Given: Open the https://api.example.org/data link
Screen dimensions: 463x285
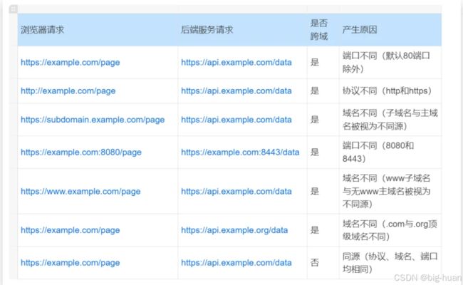Looking at the screenshot, I should [x=234, y=230].
